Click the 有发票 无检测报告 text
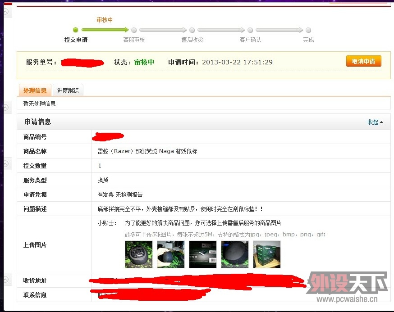This screenshot has height=312, width=394. [120, 194]
